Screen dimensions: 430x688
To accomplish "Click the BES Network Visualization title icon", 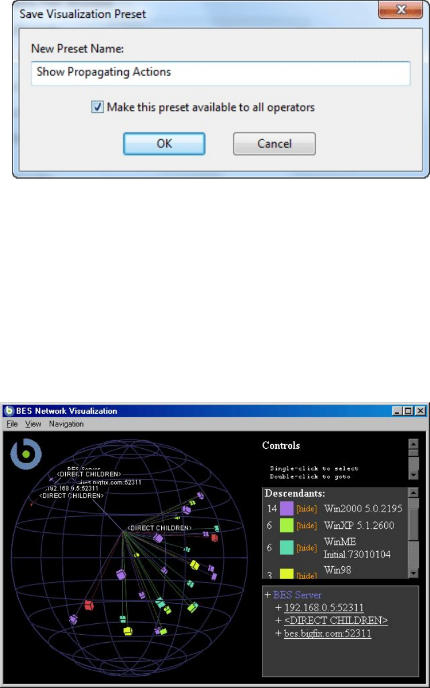I will point(9,411).
